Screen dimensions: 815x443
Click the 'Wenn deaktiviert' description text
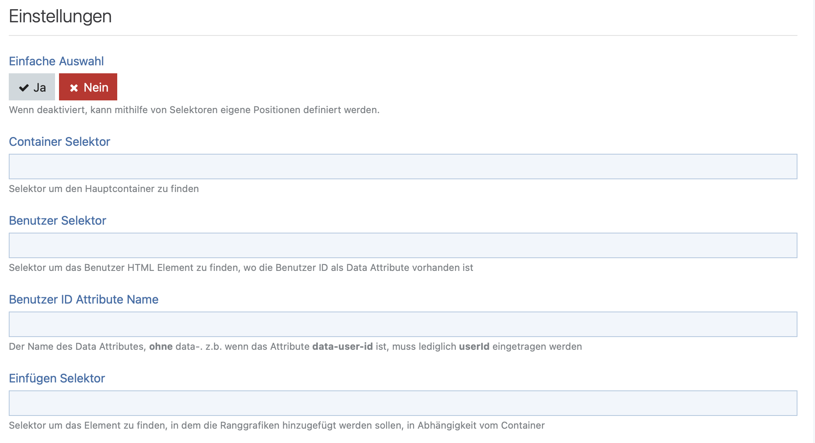[x=194, y=110]
